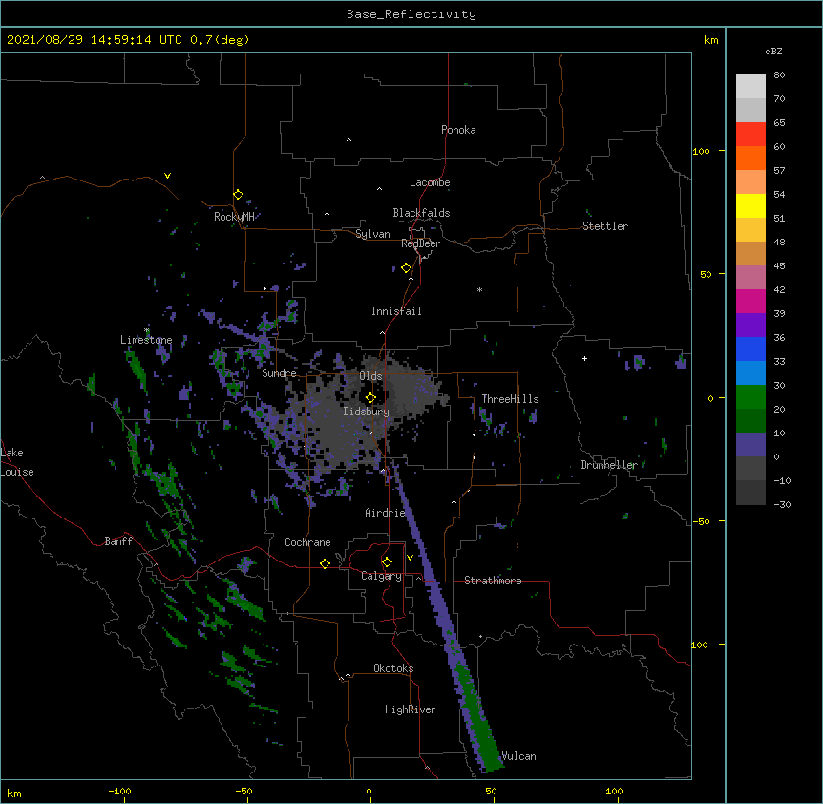The width and height of the screenshot is (823, 804).
Task: Select the yellow diamond marker above Calgary label
Action: point(387,562)
